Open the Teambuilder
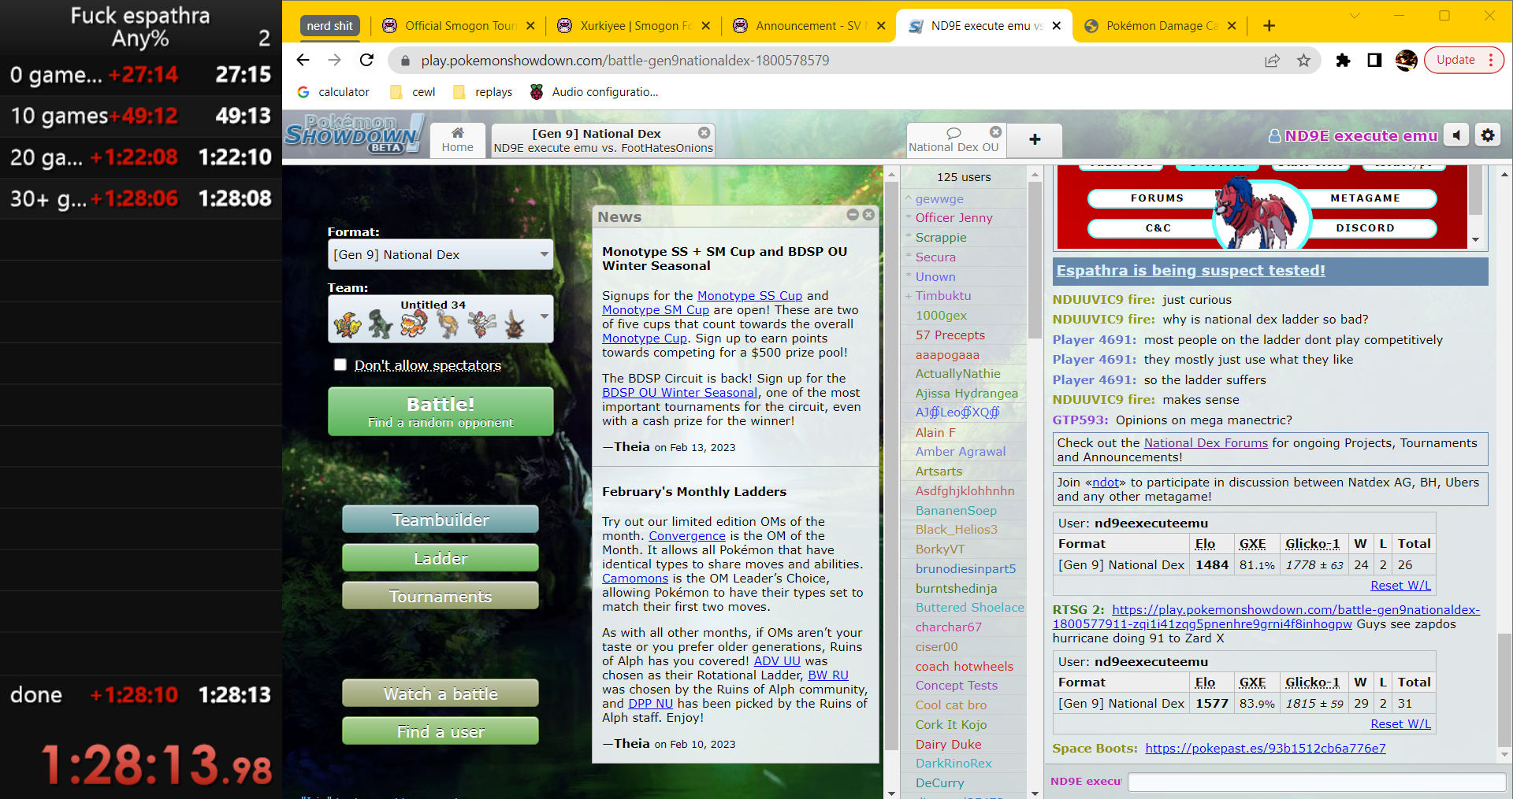This screenshot has height=799, width=1513. tap(441, 520)
